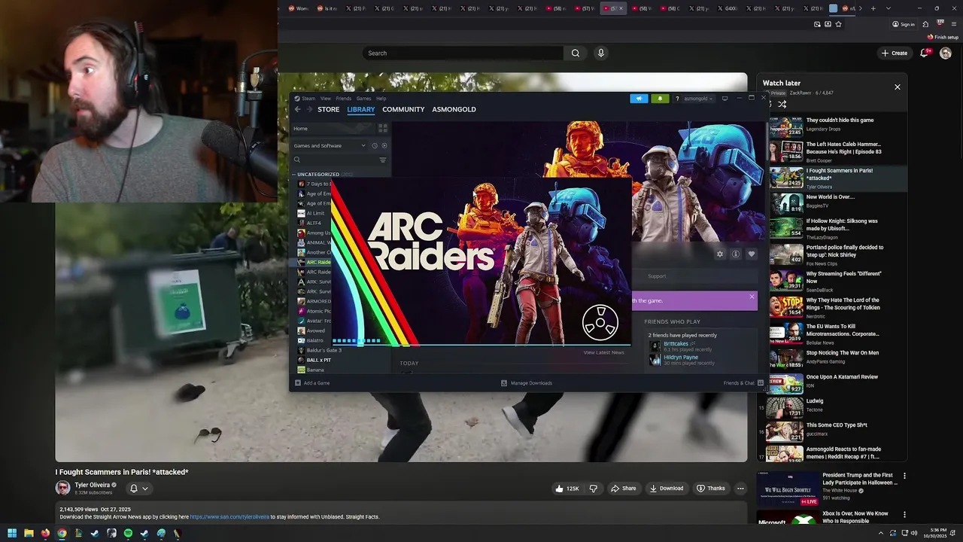
Task: Toggle shuffle on Watch later playlist
Action: (x=782, y=105)
